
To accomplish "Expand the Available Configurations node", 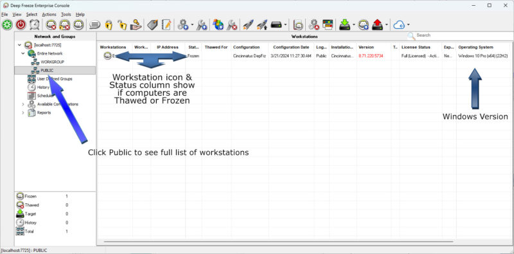I will pos(23,104).
